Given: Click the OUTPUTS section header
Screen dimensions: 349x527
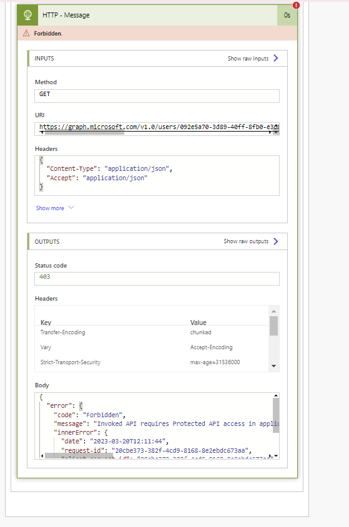Looking at the screenshot, I should pos(157,241).
